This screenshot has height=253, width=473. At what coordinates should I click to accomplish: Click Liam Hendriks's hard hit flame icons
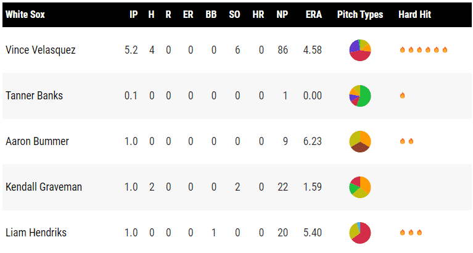[x=411, y=233]
